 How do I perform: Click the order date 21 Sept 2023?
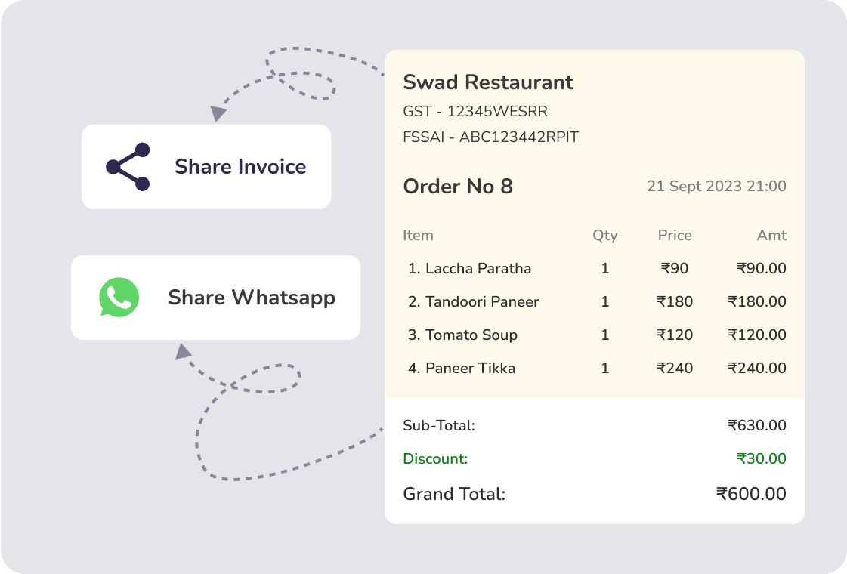click(x=716, y=187)
